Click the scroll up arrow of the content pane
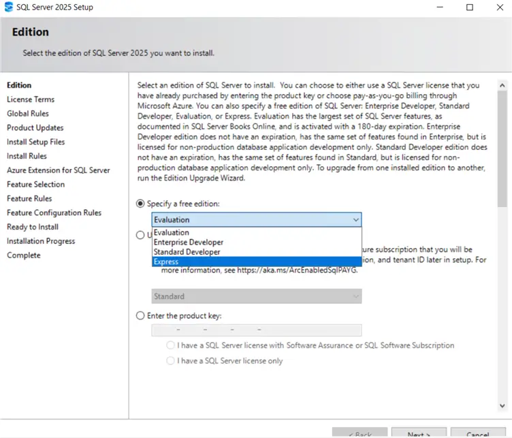 click(x=502, y=86)
